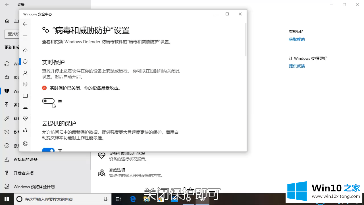Click 提供反馈 link

297,66
